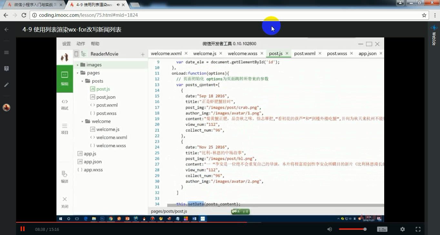Open Photoshop from the recorded taskbar
Viewport: 440px width, 235px height.
point(103,219)
